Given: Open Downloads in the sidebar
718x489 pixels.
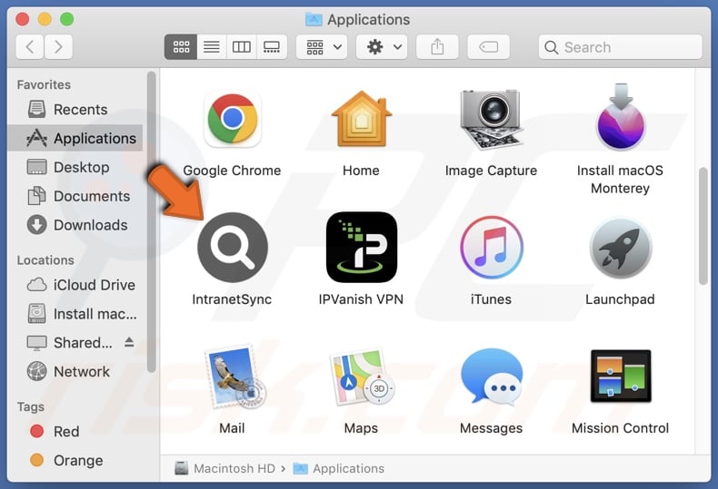Looking at the screenshot, I should (x=75, y=225).
